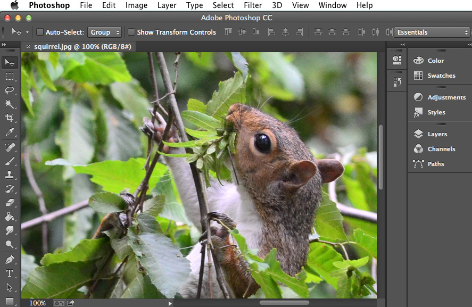This screenshot has width=472, height=307.
Task: Enable the Auto-Select checkbox
Action: [x=39, y=32]
